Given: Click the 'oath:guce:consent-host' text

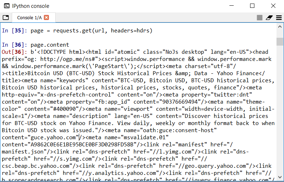Looking at the screenshot, I should click(178, 130).
